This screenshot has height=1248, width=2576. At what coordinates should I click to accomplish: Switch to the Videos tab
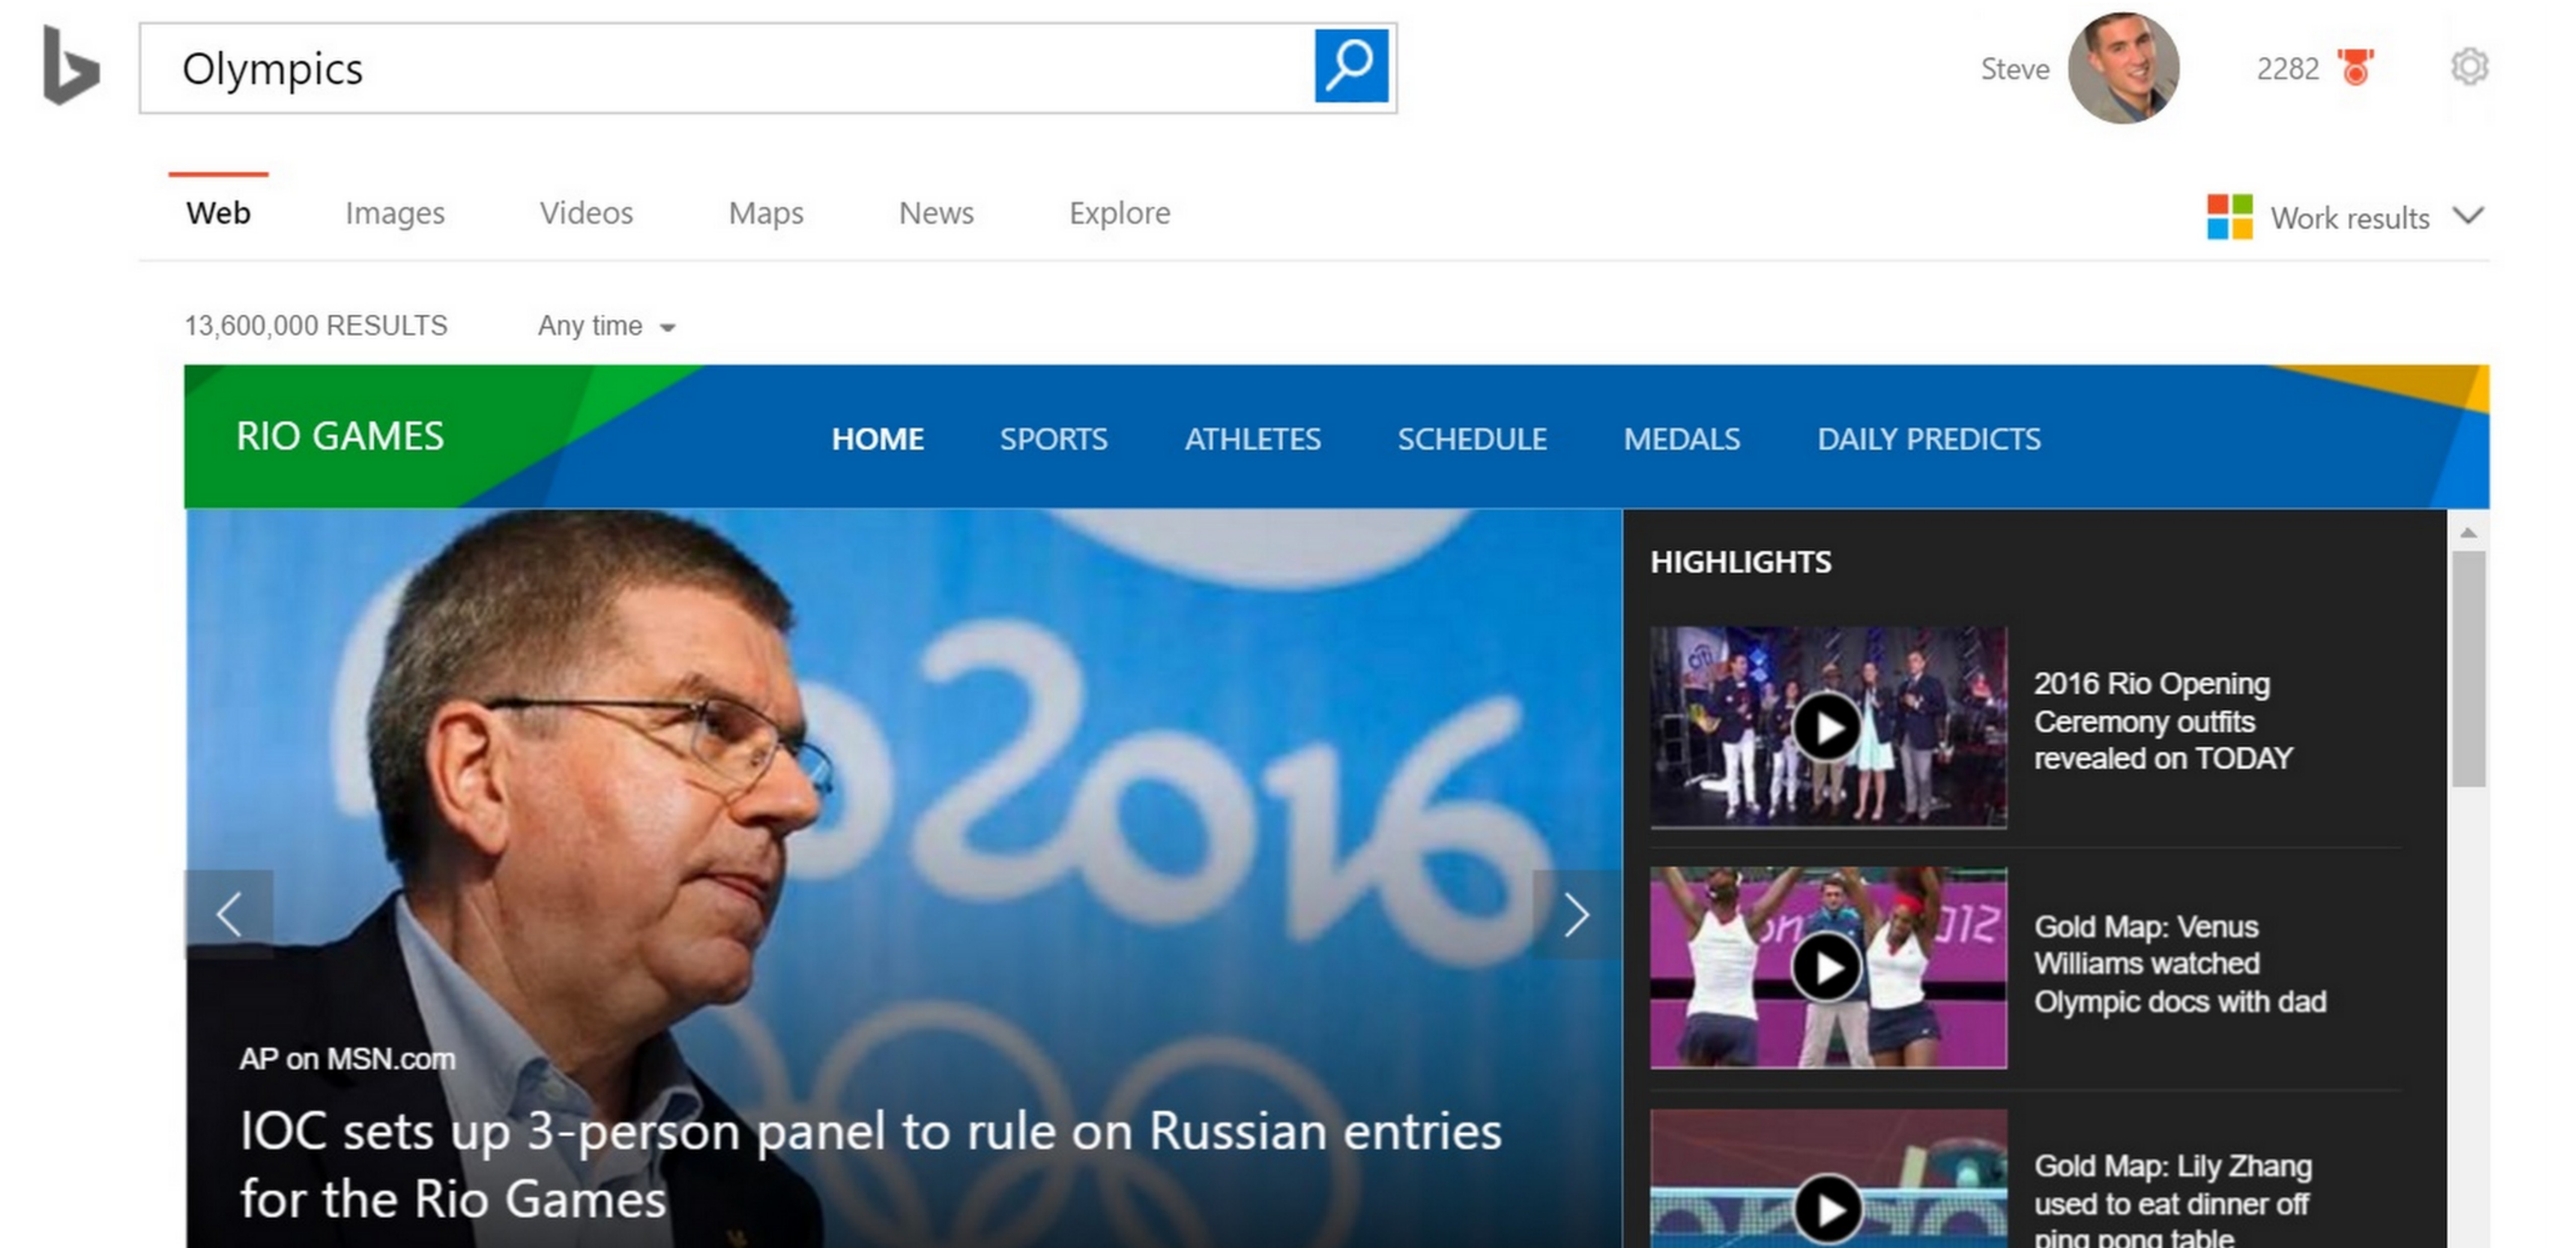tap(586, 213)
